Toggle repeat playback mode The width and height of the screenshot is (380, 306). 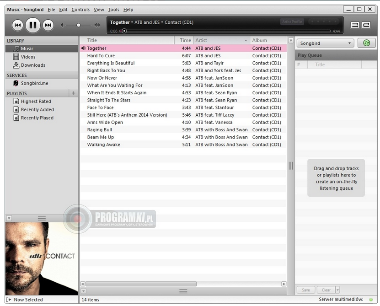(366, 25)
